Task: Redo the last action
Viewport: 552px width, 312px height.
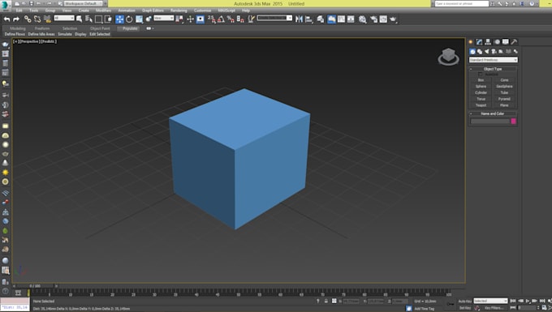Action: coord(16,19)
